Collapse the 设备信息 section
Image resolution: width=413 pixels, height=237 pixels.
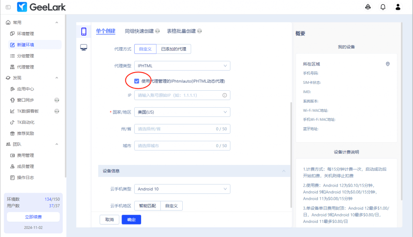click(x=284, y=171)
